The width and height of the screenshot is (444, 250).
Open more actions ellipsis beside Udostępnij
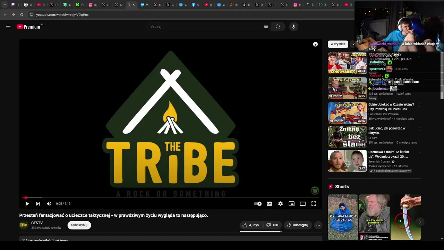pos(318,225)
